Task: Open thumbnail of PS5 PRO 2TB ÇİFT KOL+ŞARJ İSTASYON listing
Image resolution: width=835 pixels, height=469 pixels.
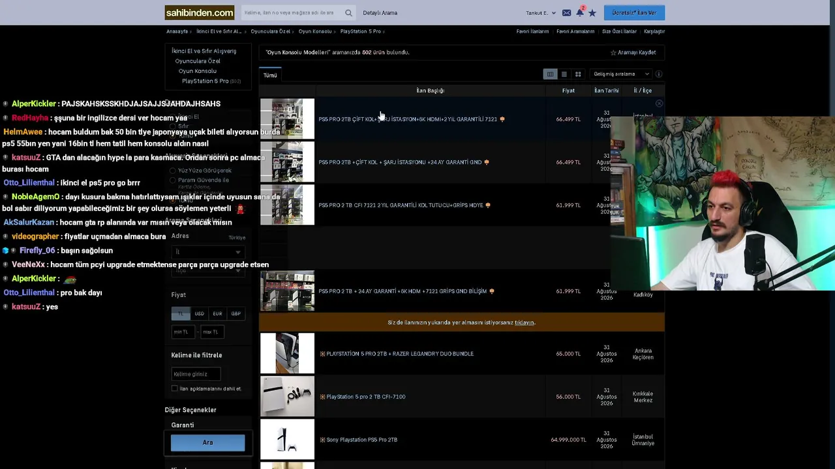Action: coord(287,119)
